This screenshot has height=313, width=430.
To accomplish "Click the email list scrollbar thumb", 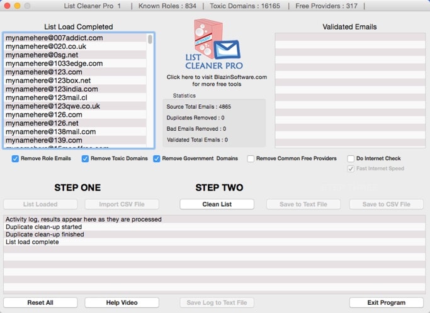I will 150,39.
